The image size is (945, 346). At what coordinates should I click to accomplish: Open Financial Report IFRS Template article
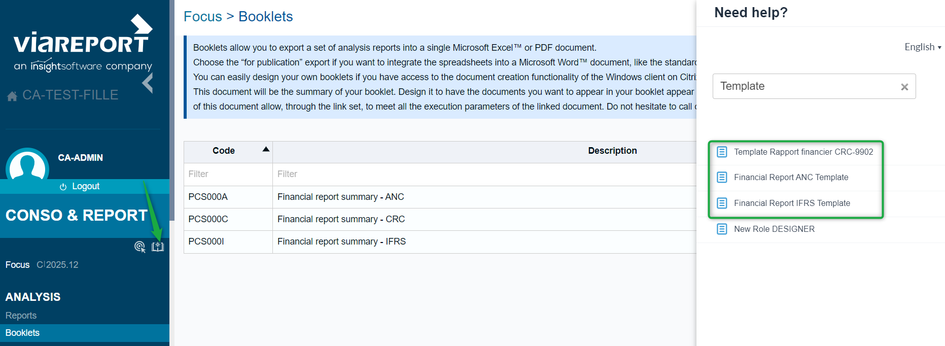pyautogui.click(x=792, y=203)
